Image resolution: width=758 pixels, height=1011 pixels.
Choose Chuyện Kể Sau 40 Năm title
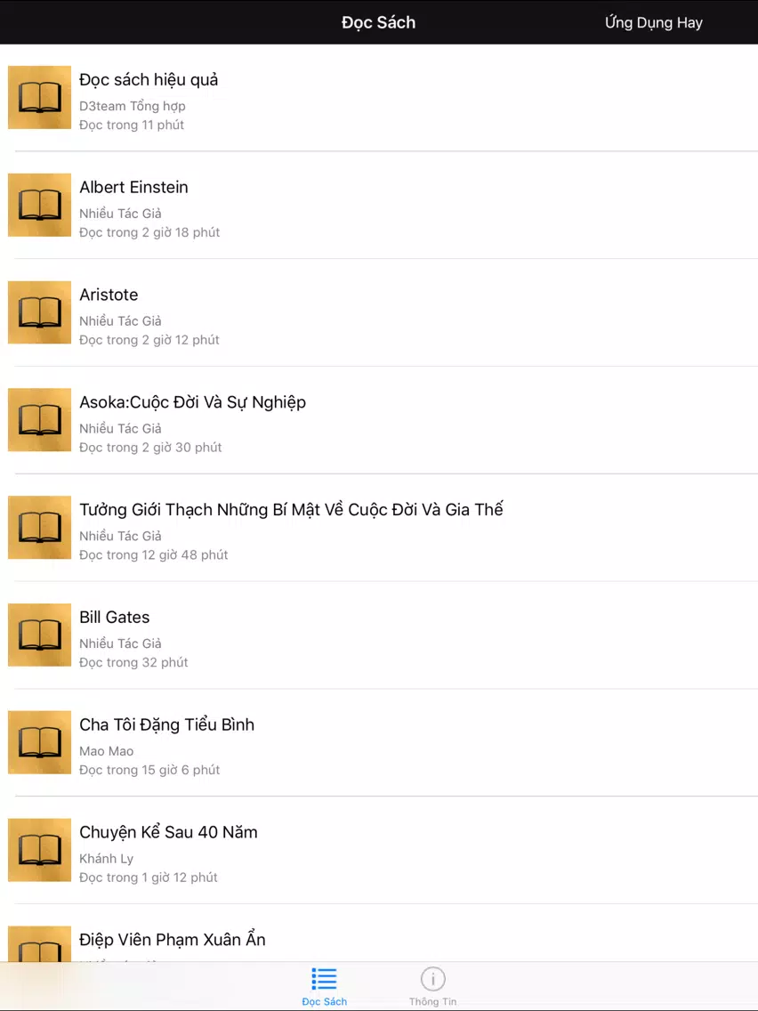click(x=169, y=832)
